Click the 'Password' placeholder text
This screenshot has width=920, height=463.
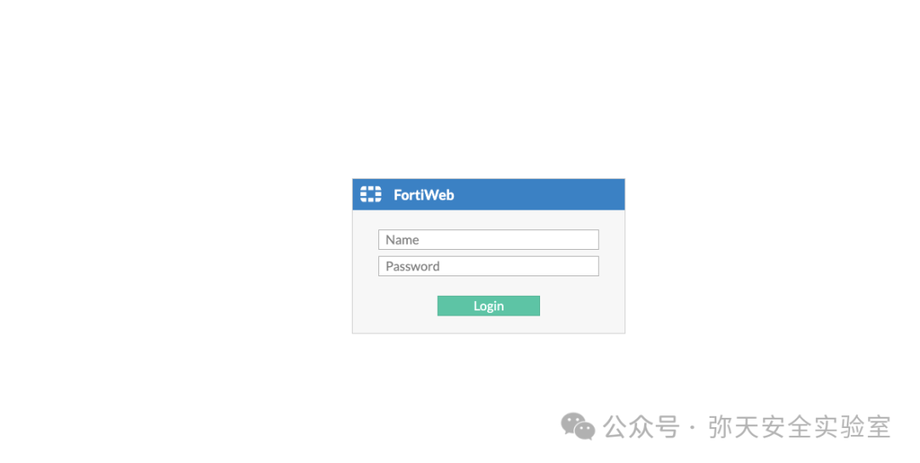[412, 266]
